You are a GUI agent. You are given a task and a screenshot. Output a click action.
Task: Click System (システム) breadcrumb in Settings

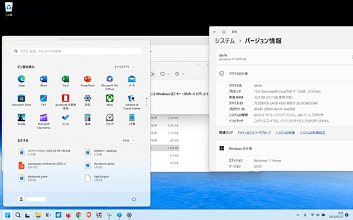click(225, 41)
